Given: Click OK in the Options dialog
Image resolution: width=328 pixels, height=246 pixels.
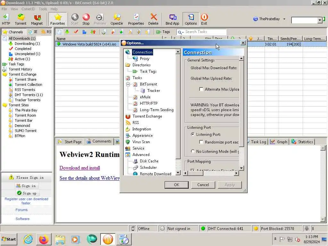Looking at the screenshot, I should click(176, 185).
